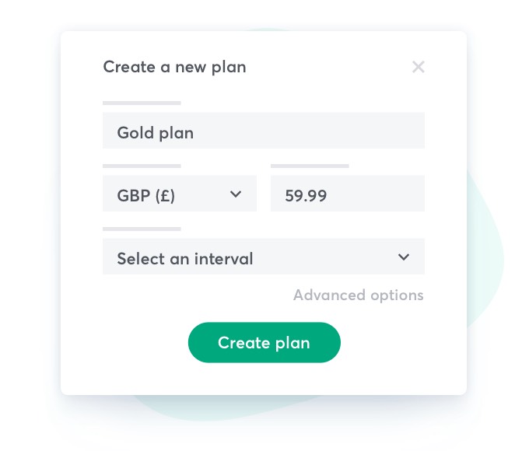Click the label bar above the interval dropdown

142,229
